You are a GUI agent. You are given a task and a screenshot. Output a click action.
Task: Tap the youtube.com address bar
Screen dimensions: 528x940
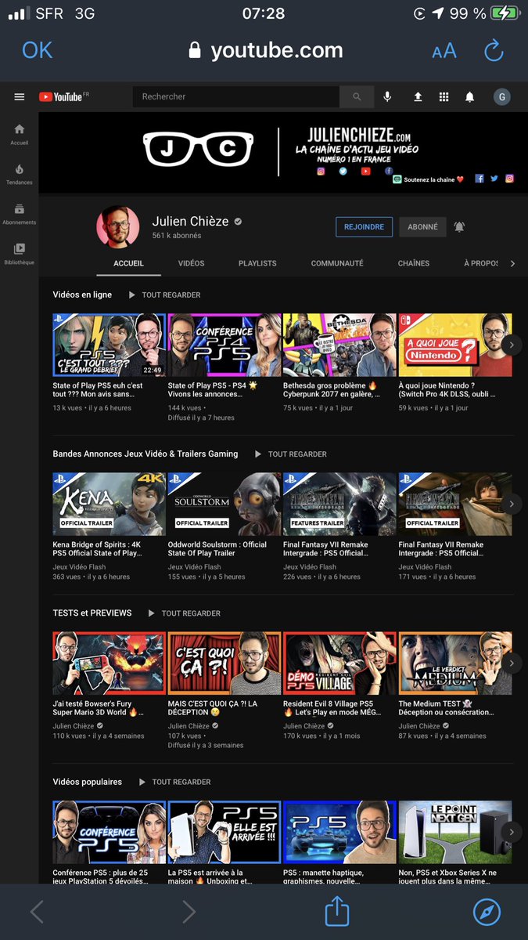click(x=266, y=51)
